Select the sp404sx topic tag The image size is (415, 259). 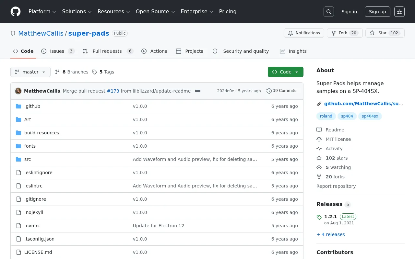pos(370,116)
